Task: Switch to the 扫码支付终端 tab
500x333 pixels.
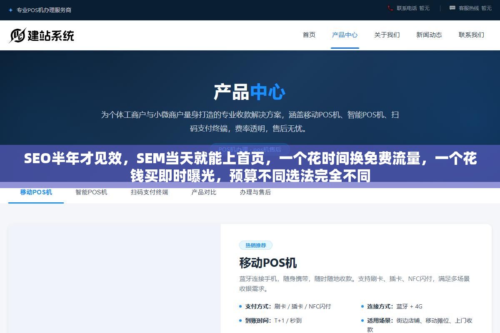Action: tap(149, 192)
